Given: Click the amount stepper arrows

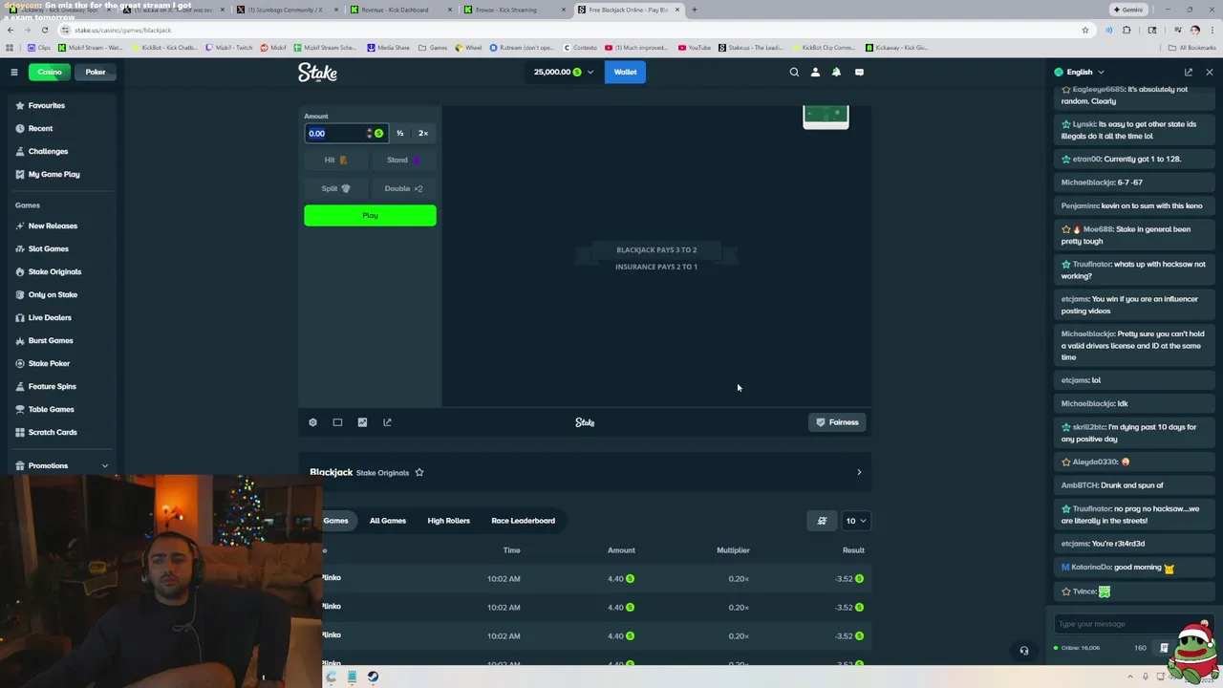Looking at the screenshot, I should 369,134.
